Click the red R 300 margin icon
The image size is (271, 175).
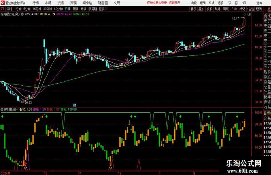[x=269, y=10]
